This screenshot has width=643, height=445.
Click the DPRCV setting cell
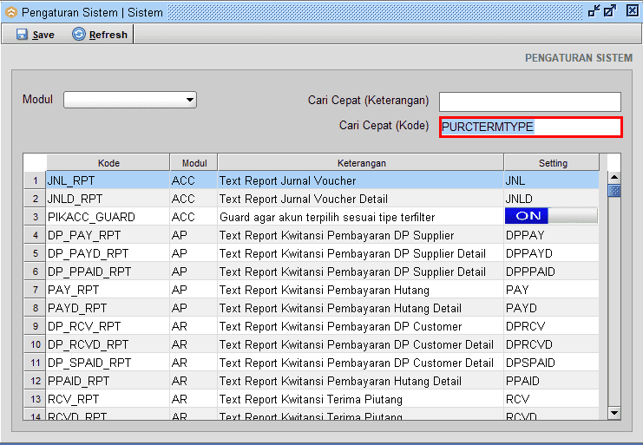point(551,326)
